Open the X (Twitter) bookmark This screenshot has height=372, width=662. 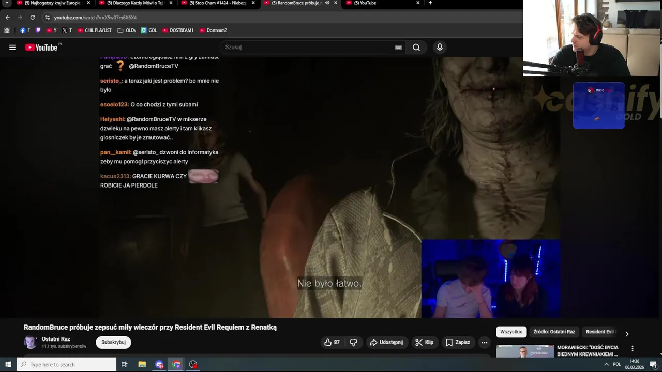[67, 30]
